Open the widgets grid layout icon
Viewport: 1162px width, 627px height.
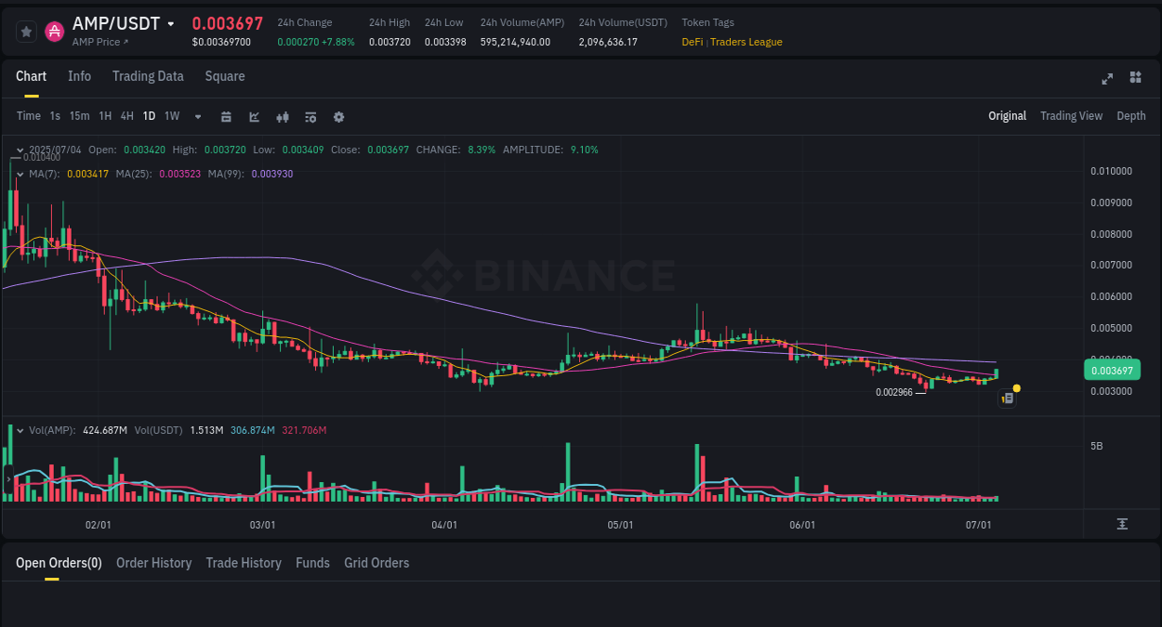(x=1135, y=79)
